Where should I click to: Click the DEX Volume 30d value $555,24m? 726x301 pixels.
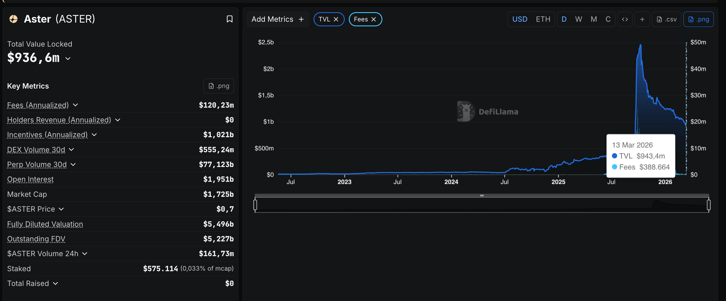point(216,150)
